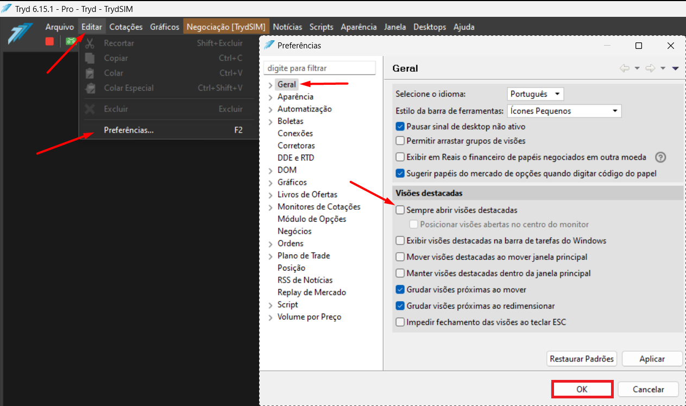Expand Livros de Ofertas tree node
Viewport: 686px width, 406px height.
coord(270,195)
